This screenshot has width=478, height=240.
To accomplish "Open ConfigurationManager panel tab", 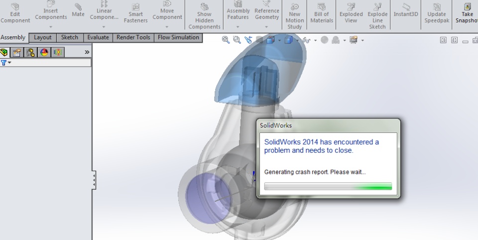I will 30,52.
